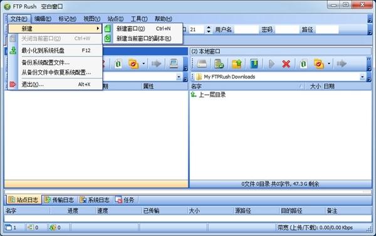
Task: Click the 路径 path input field
Action: [x=327, y=29]
